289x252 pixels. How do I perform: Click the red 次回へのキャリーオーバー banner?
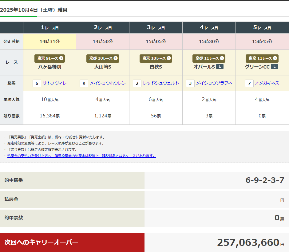click(x=72, y=242)
